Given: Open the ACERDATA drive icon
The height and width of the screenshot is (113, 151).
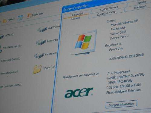Looking at the screenshot, I should (42, 29).
